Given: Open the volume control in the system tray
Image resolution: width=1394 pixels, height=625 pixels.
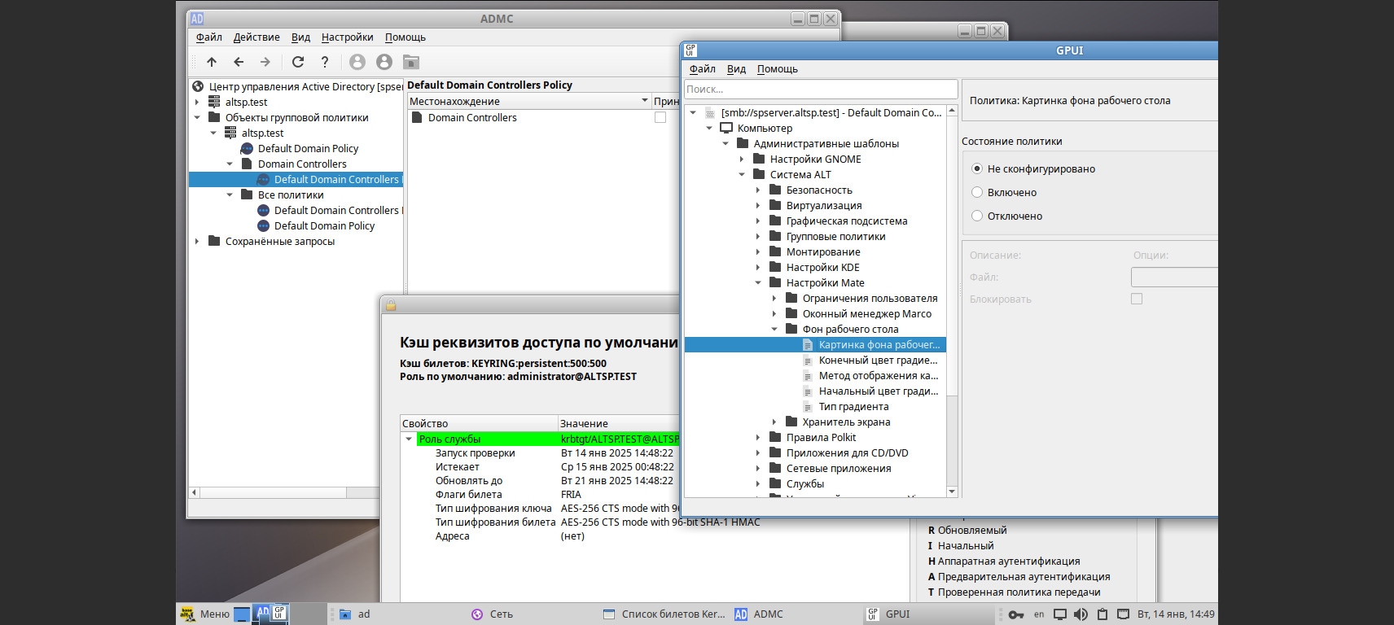Looking at the screenshot, I should [1081, 614].
